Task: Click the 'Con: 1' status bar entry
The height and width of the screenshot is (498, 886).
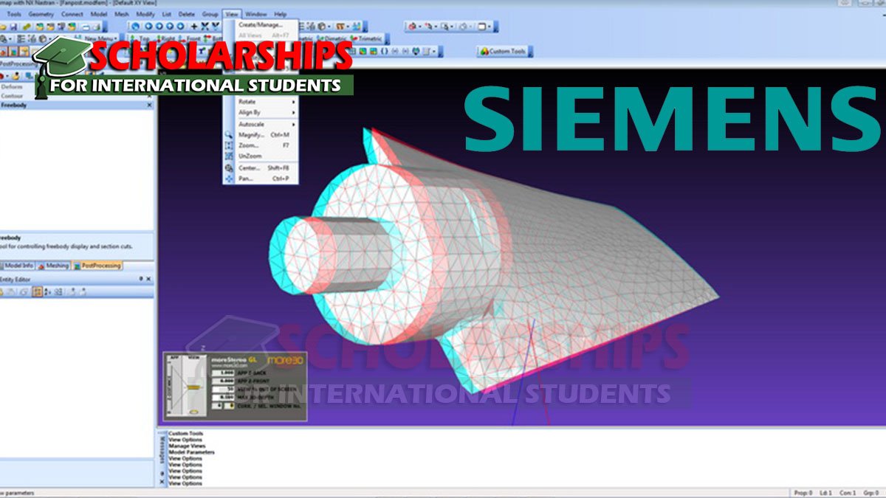Action: [x=848, y=493]
